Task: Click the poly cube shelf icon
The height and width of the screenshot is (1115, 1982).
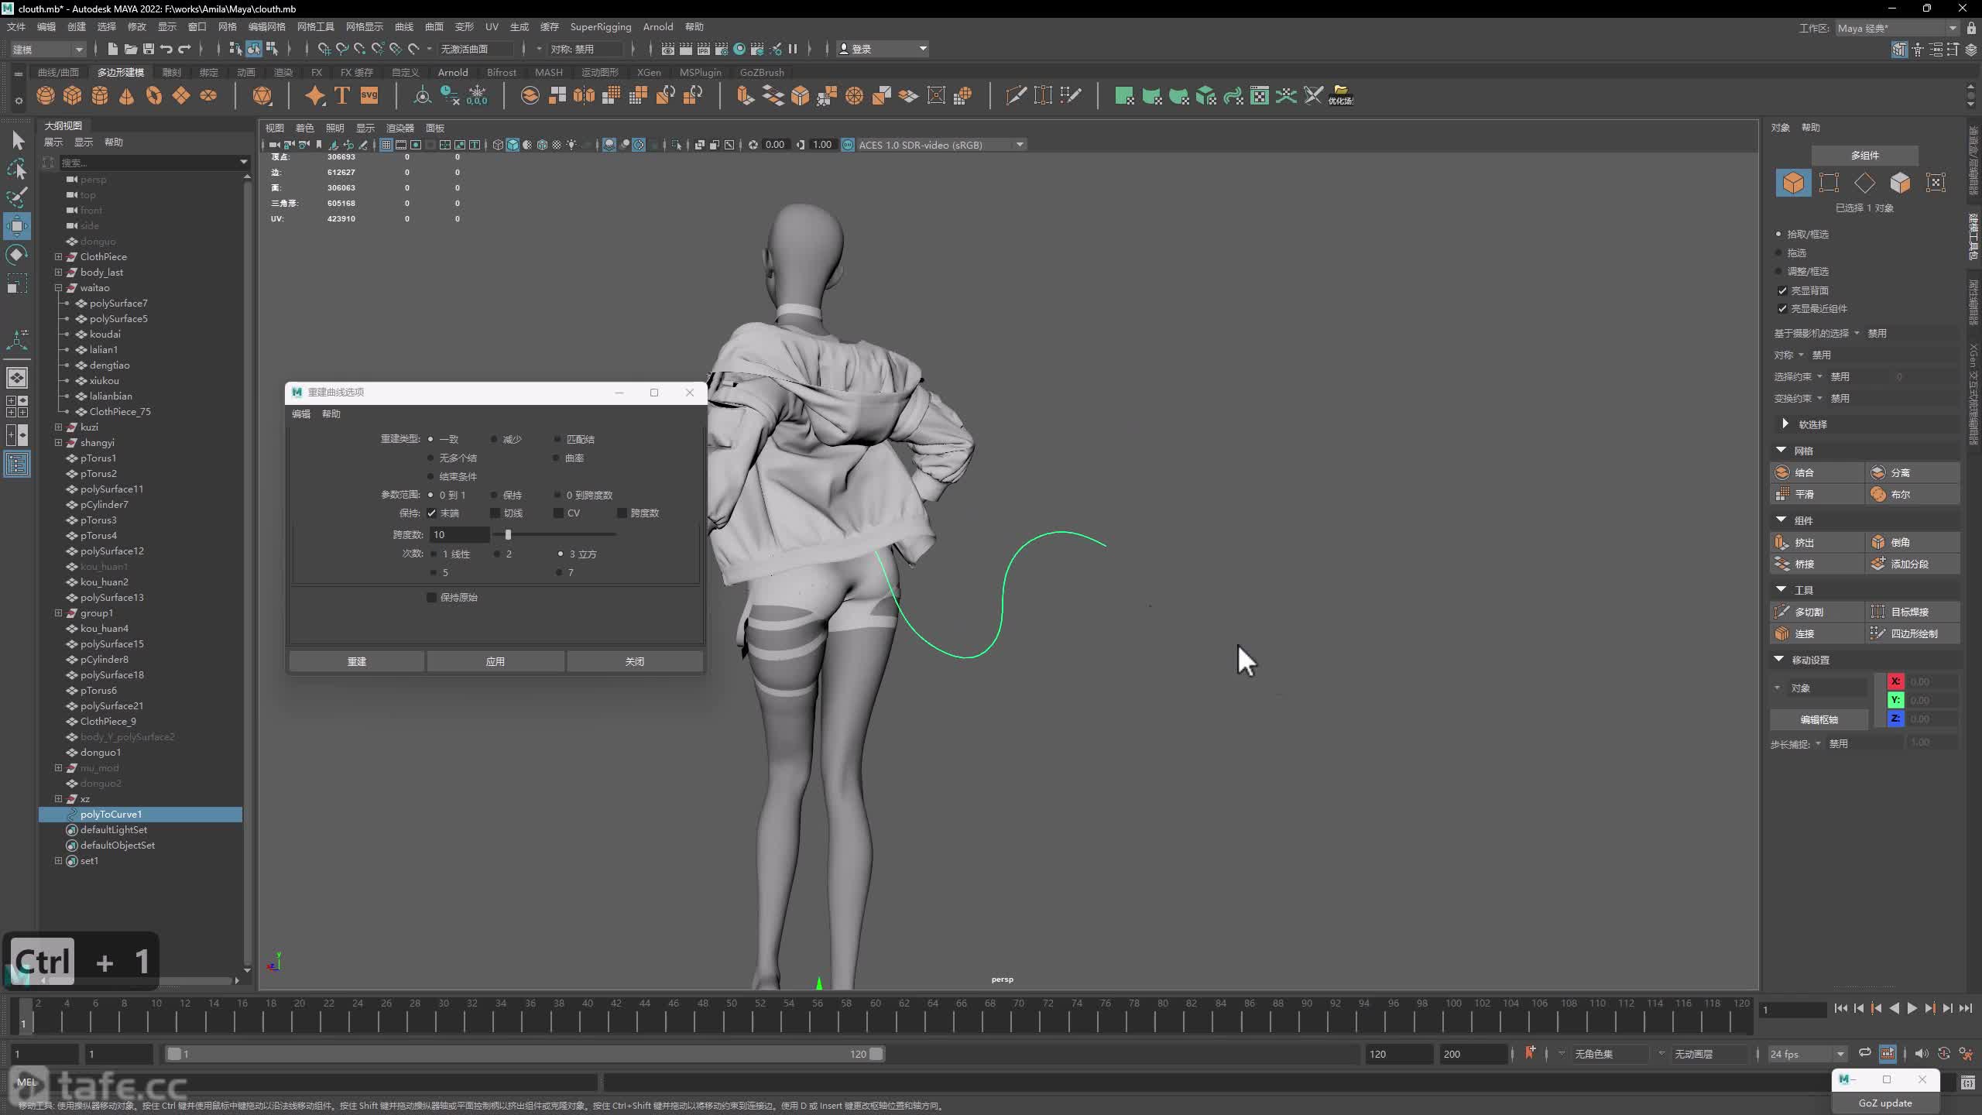Action: tap(73, 95)
